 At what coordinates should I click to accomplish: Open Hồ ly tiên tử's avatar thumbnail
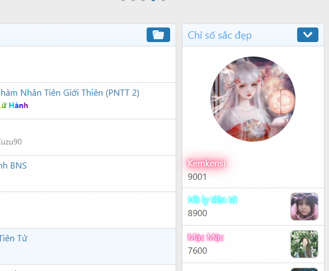coord(304,207)
